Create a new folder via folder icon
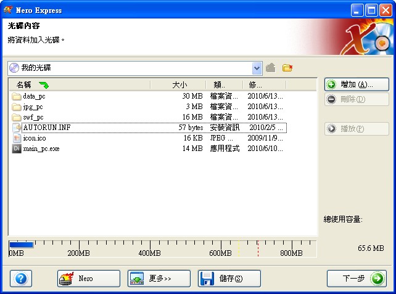This screenshot has width=396, height=294. (x=287, y=68)
